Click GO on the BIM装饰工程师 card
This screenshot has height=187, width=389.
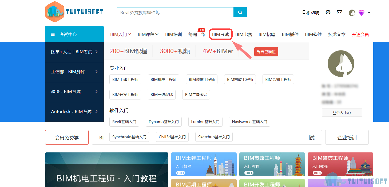click(x=317, y=173)
